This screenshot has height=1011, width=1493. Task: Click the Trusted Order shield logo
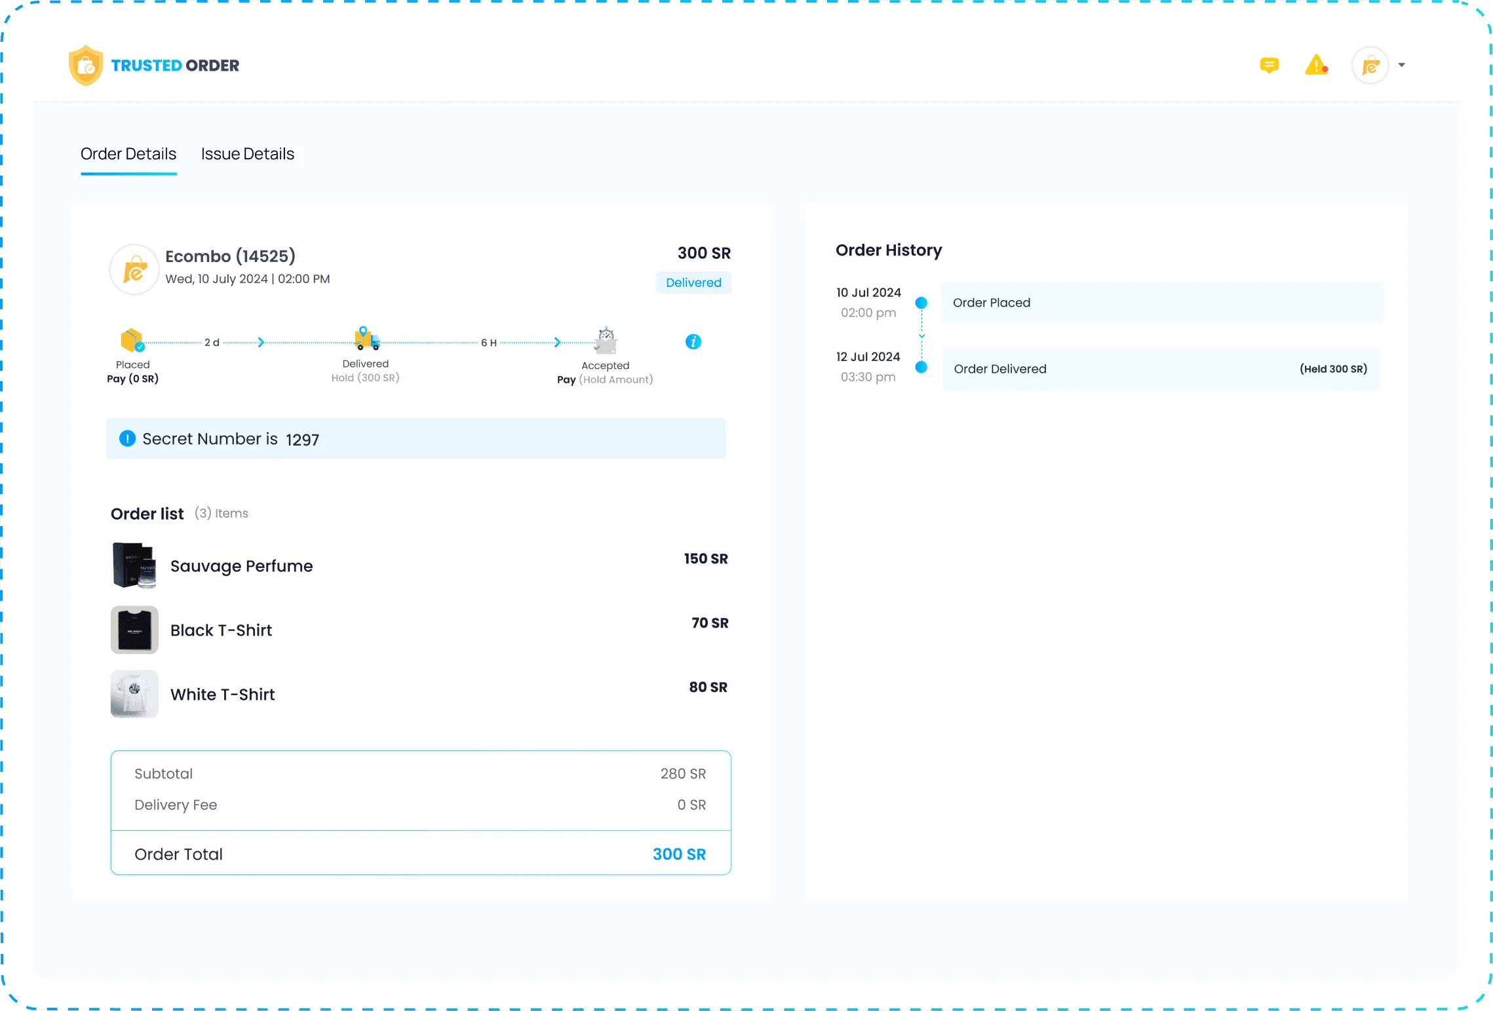point(86,66)
